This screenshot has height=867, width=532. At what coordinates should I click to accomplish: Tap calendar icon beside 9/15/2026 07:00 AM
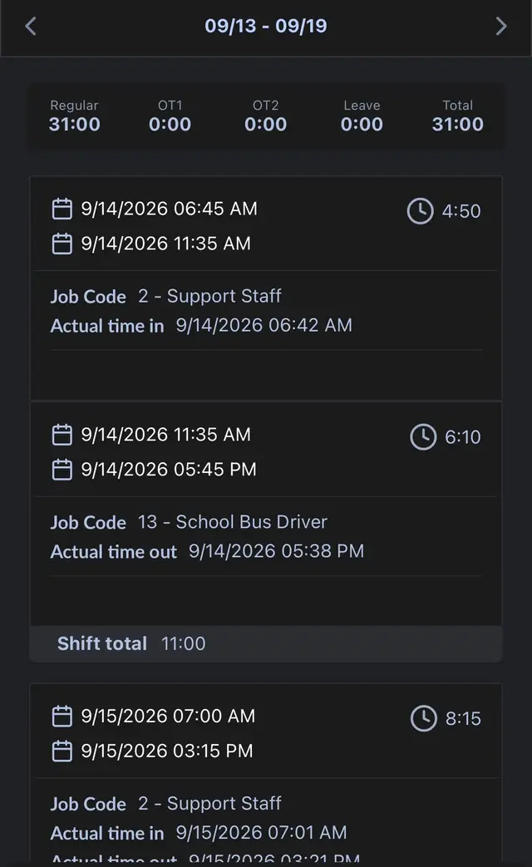pos(62,717)
